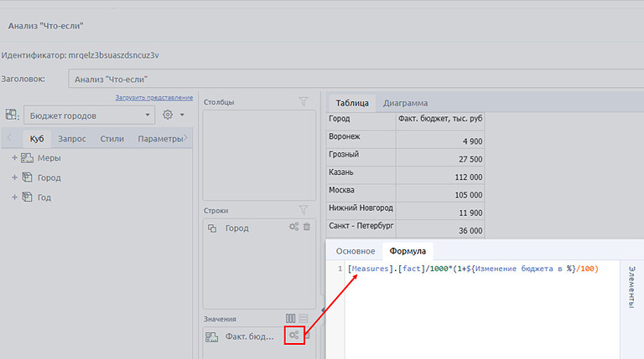Click the Факт. бюджет, тыс. руб header
This screenshot has height=359, width=644.
(x=440, y=121)
